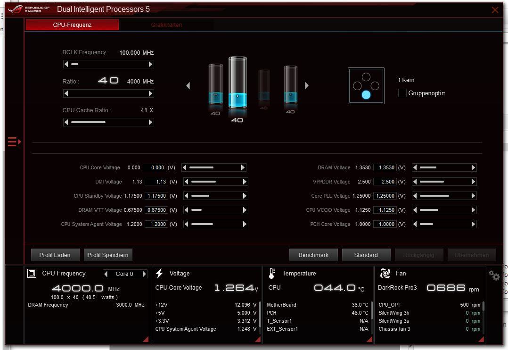The width and height of the screenshot is (508, 350).
Task: Expand Voltage panel corner triangle
Action: [258, 339]
